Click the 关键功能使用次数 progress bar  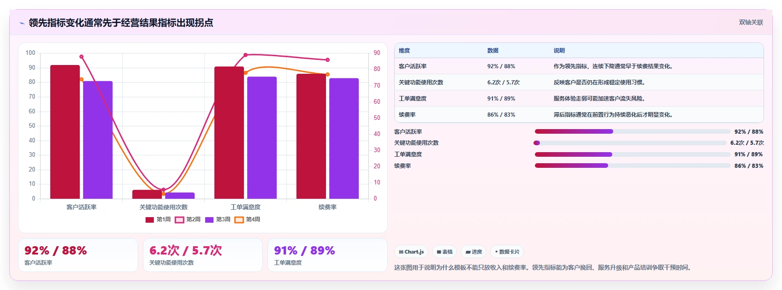[x=630, y=143]
